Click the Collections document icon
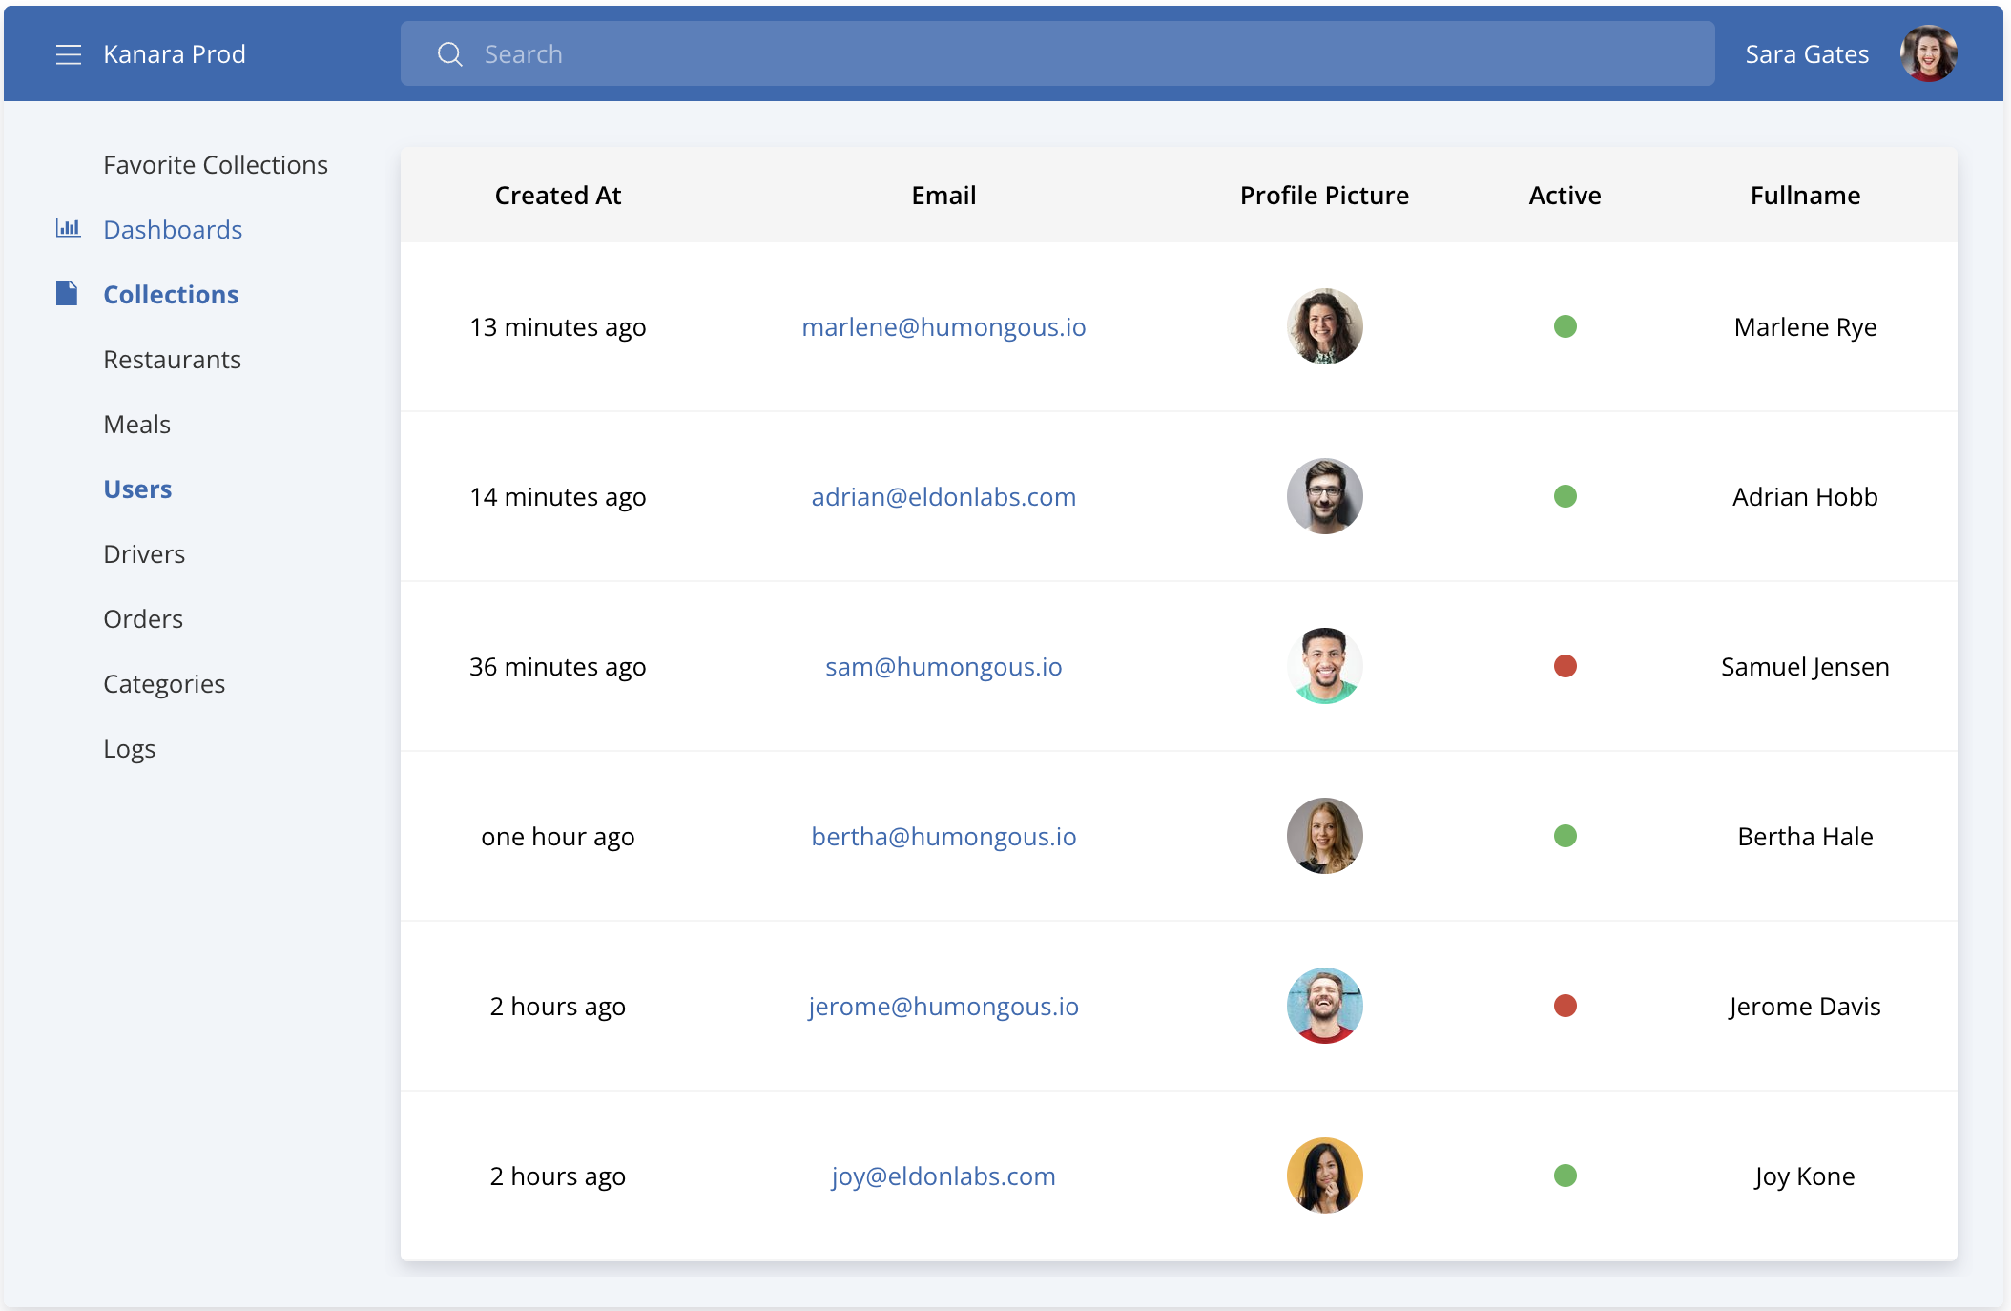The width and height of the screenshot is (2011, 1311). [66, 293]
